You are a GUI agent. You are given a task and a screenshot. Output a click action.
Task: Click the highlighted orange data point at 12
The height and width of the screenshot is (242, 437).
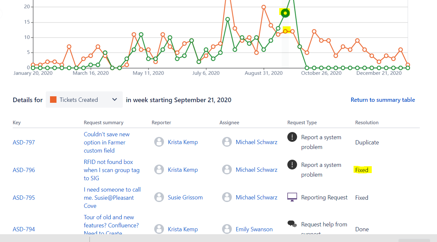point(285,31)
